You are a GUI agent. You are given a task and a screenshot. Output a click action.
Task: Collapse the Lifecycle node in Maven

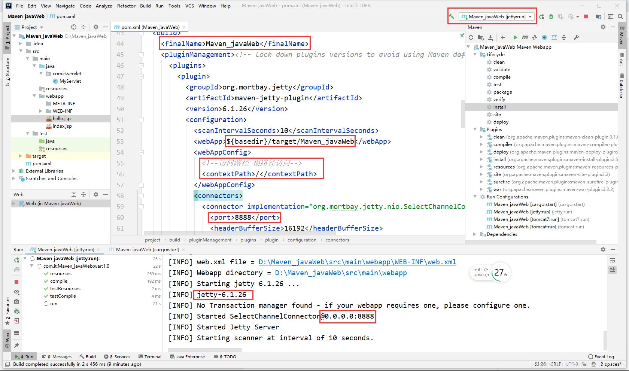[475, 54]
